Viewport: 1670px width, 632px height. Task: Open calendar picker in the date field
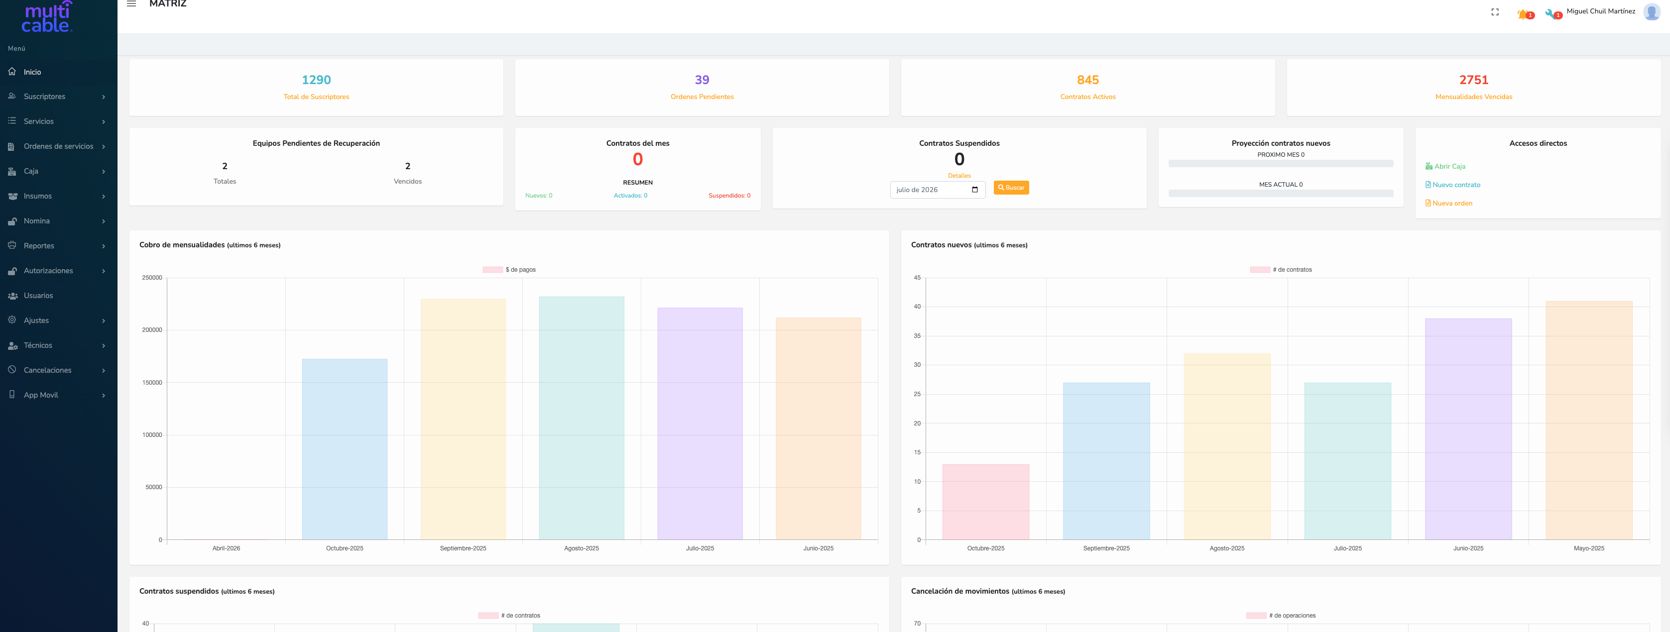[974, 190]
